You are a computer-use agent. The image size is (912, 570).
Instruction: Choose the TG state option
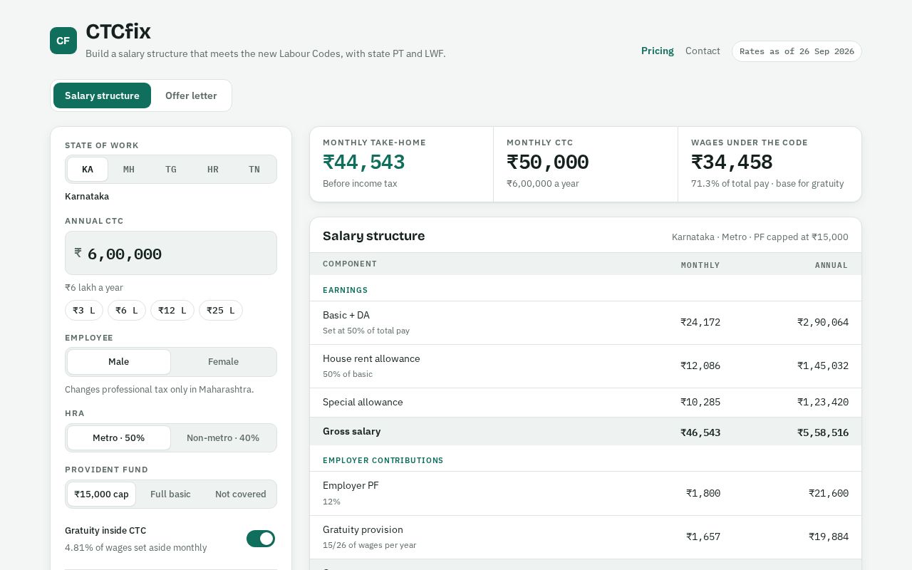(171, 170)
